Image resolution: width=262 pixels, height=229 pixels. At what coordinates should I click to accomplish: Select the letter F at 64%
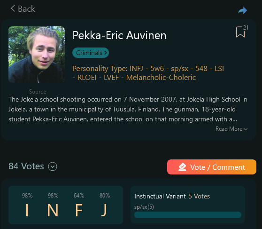click(79, 210)
